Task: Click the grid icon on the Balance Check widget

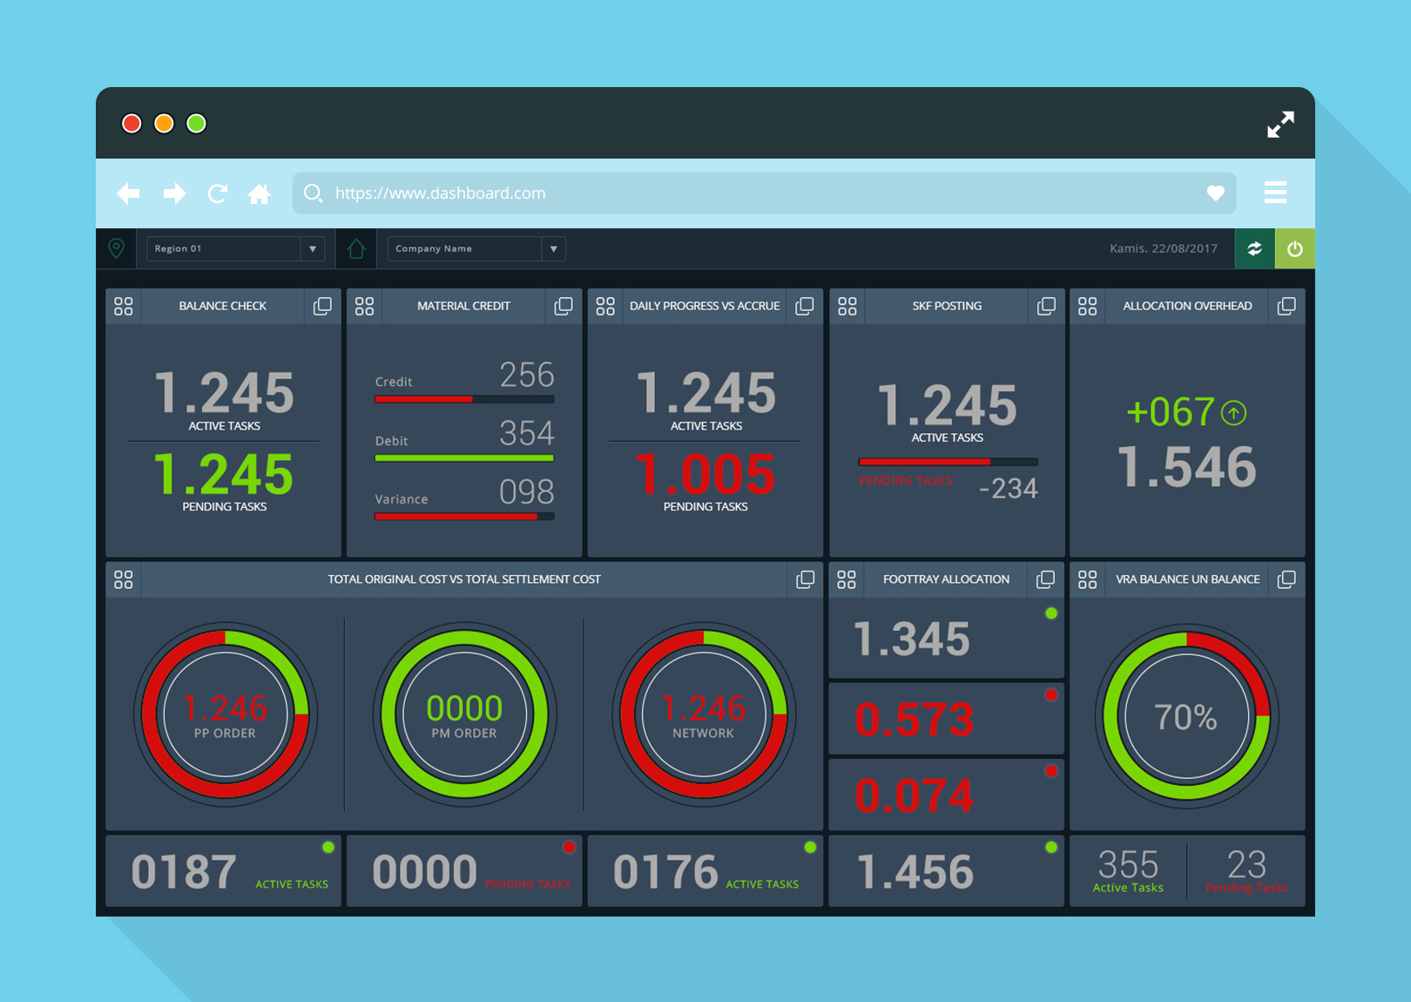Action: 123,306
